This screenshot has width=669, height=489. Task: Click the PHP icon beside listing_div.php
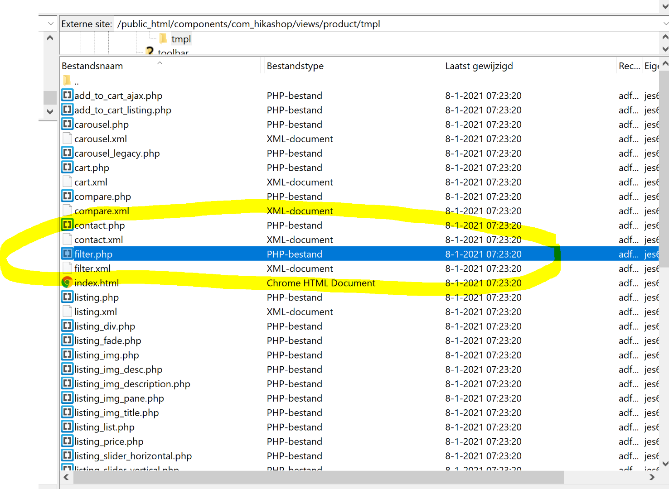click(67, 326)
